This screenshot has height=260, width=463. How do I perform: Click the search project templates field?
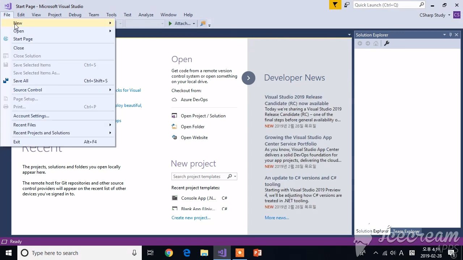199,177
